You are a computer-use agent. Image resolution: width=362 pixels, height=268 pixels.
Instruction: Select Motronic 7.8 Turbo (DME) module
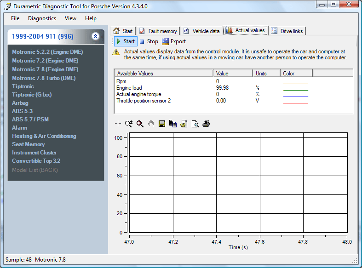[44, 78]
